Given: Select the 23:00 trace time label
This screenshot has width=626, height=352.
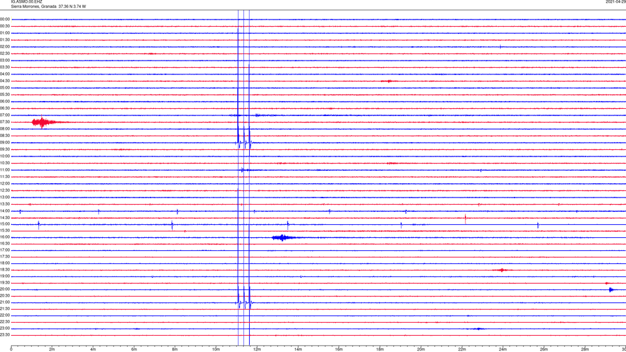Looking at the screenshot, I should click(5, 329).
